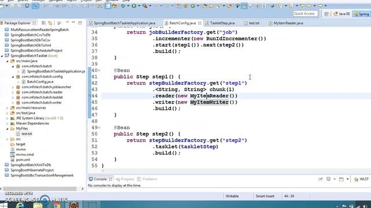The width and height of the screenshot is (371, 208).
Task: Switch to the Progress view tab
Action: [x=125, y=179]
